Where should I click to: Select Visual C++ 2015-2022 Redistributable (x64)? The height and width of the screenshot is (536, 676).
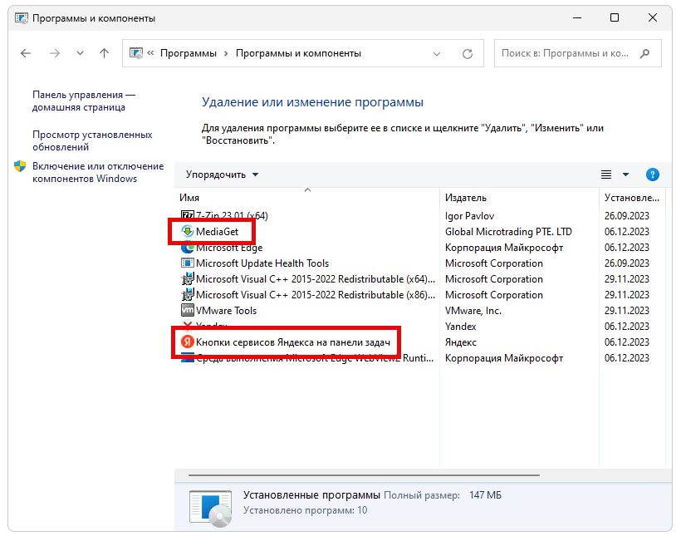tap(315, 279)
